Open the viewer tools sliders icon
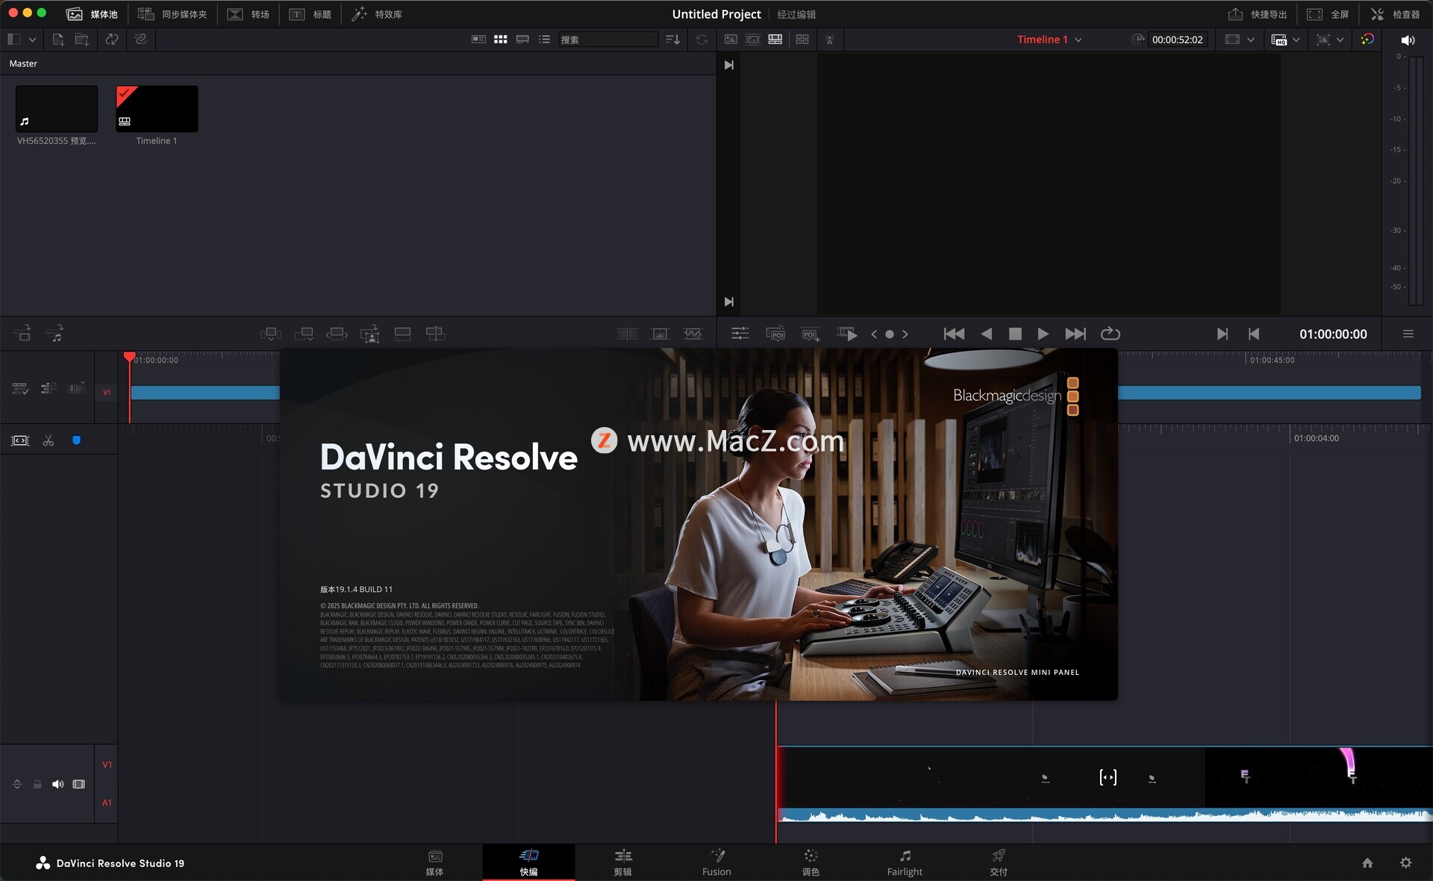Viewport: 1433px width, 881px height. [x=740, y=334]
